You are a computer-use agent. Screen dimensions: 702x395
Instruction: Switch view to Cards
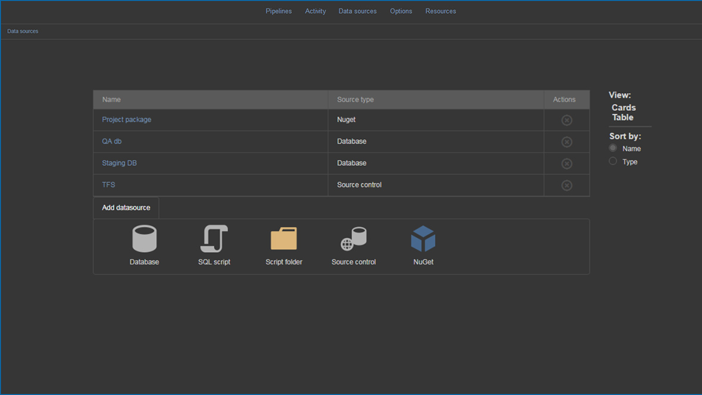(623, 107)
